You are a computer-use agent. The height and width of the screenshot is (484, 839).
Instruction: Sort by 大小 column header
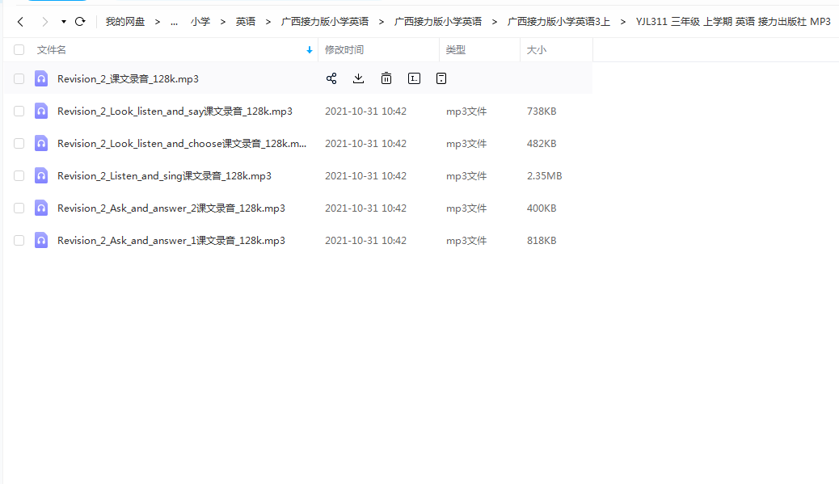click(x=537, y=50)
